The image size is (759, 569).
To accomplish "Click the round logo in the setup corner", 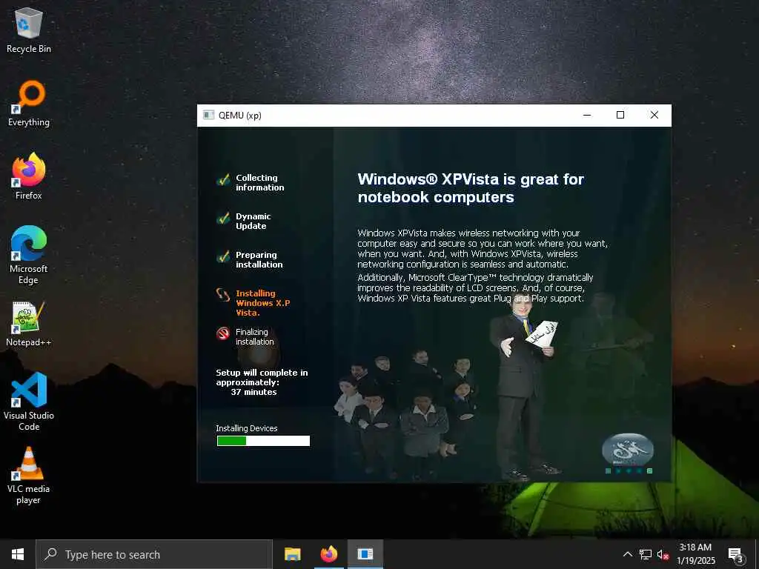I will point(628,450).
